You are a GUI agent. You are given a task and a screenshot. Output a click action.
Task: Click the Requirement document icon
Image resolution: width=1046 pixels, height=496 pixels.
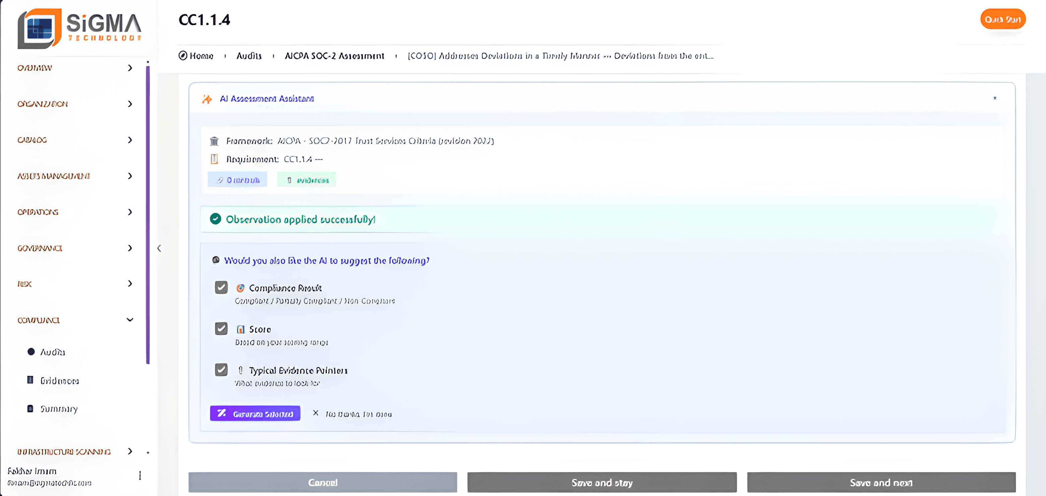click(x=214, y=159)
